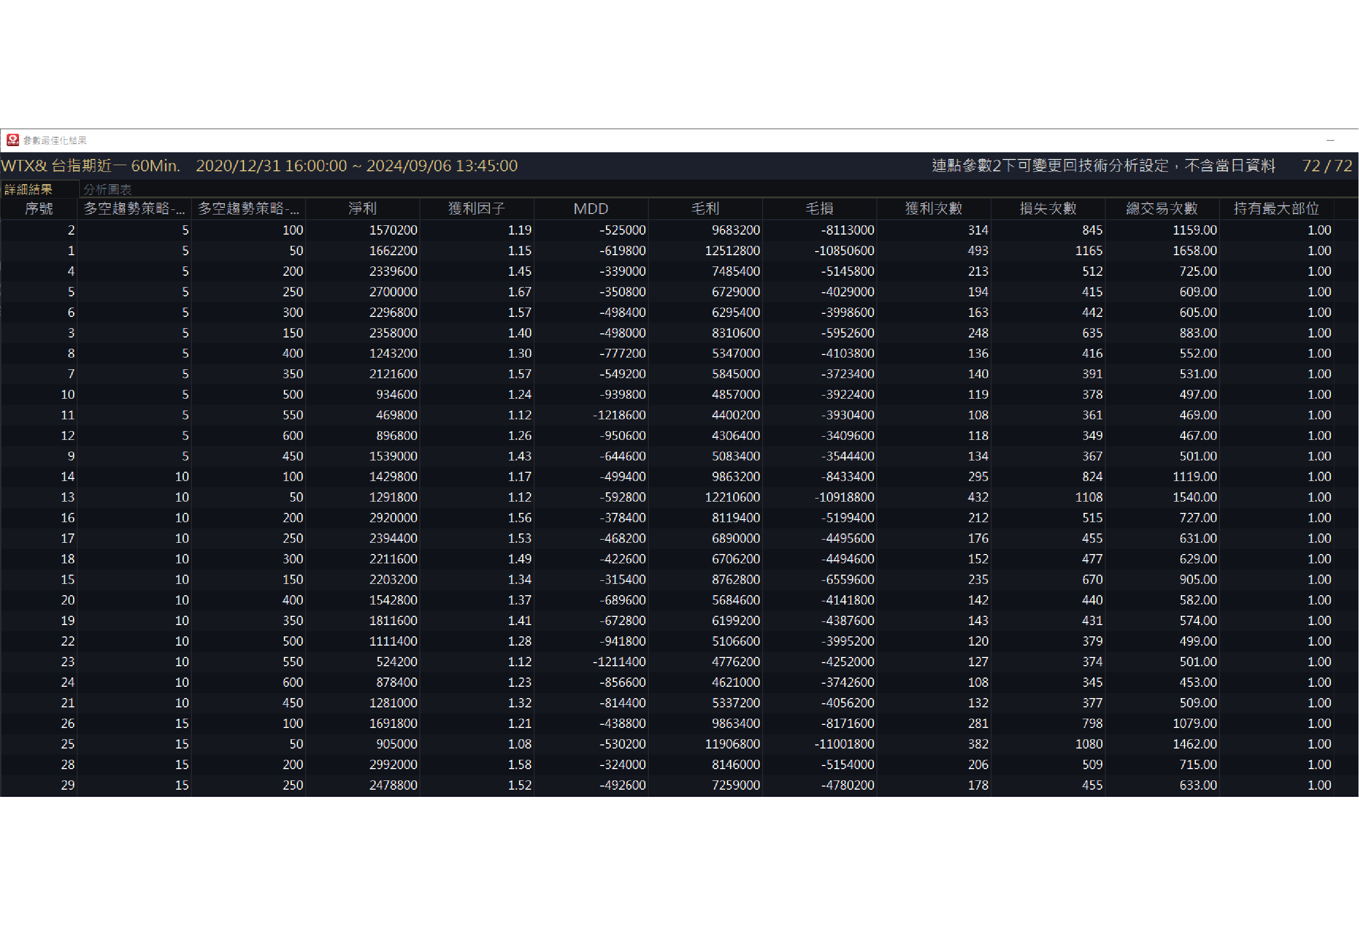The height and width of the screenshot is (926, 1359).
Task: Select profit factor cell 1.67
Action: 519,292
